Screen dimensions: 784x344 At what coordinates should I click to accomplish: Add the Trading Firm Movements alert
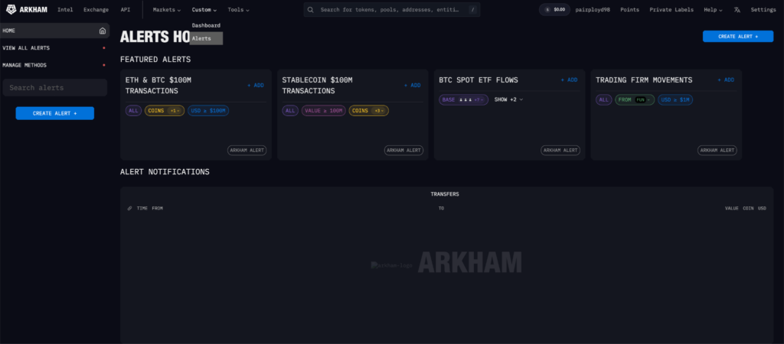tap(725, 80)
